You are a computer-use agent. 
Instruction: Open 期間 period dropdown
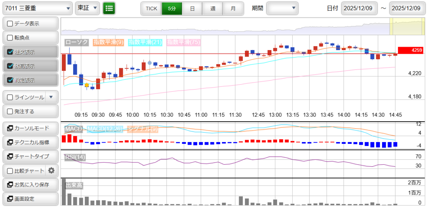pos(283,8)
